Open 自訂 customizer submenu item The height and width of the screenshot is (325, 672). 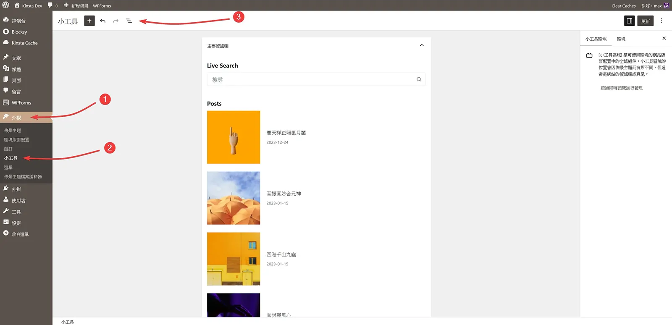(x=8, y=149)
